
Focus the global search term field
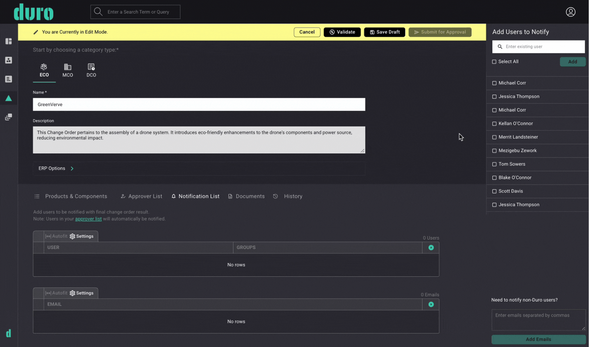click(x=136, y=12)
